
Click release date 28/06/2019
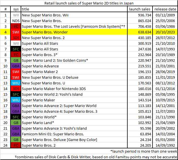[165, 72]
